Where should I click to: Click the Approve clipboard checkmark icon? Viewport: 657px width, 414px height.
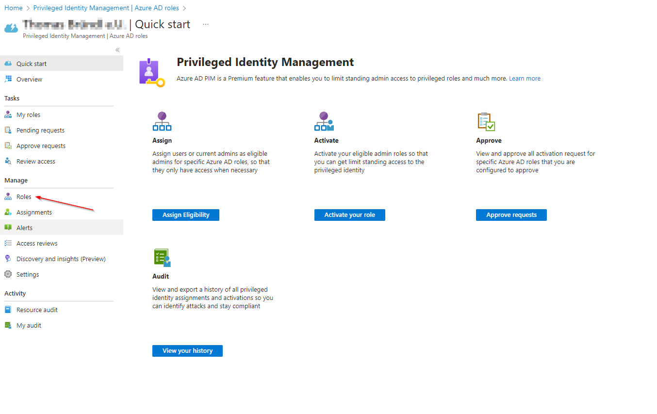(x=486, y=121)
